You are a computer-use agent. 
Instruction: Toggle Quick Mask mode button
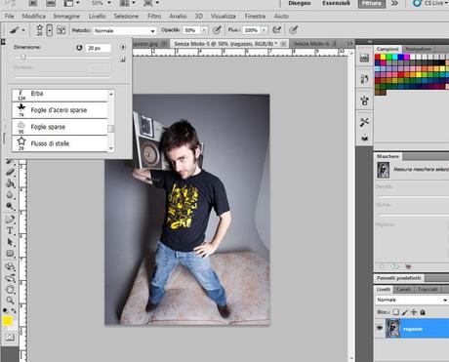(10, 338)
